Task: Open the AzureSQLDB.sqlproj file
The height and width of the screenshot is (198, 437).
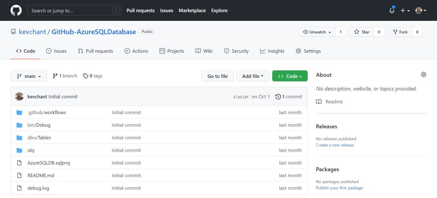Action: pyautogui.click(x=49, y=163)
